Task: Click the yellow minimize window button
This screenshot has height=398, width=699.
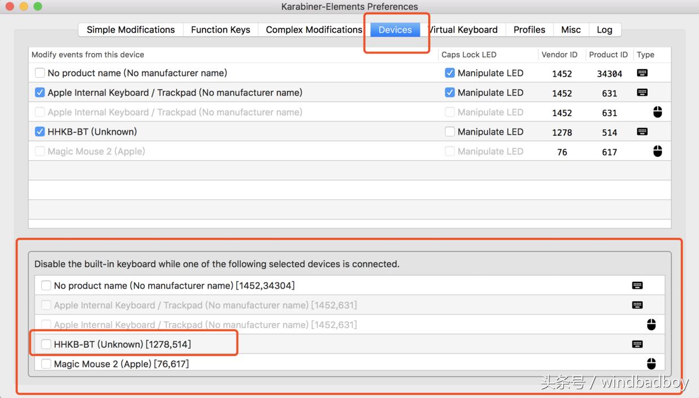Action: (x=24, y=6)
